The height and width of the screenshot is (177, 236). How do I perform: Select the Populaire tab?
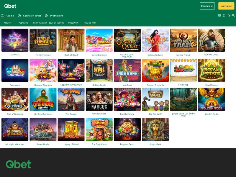coord(23,23)
